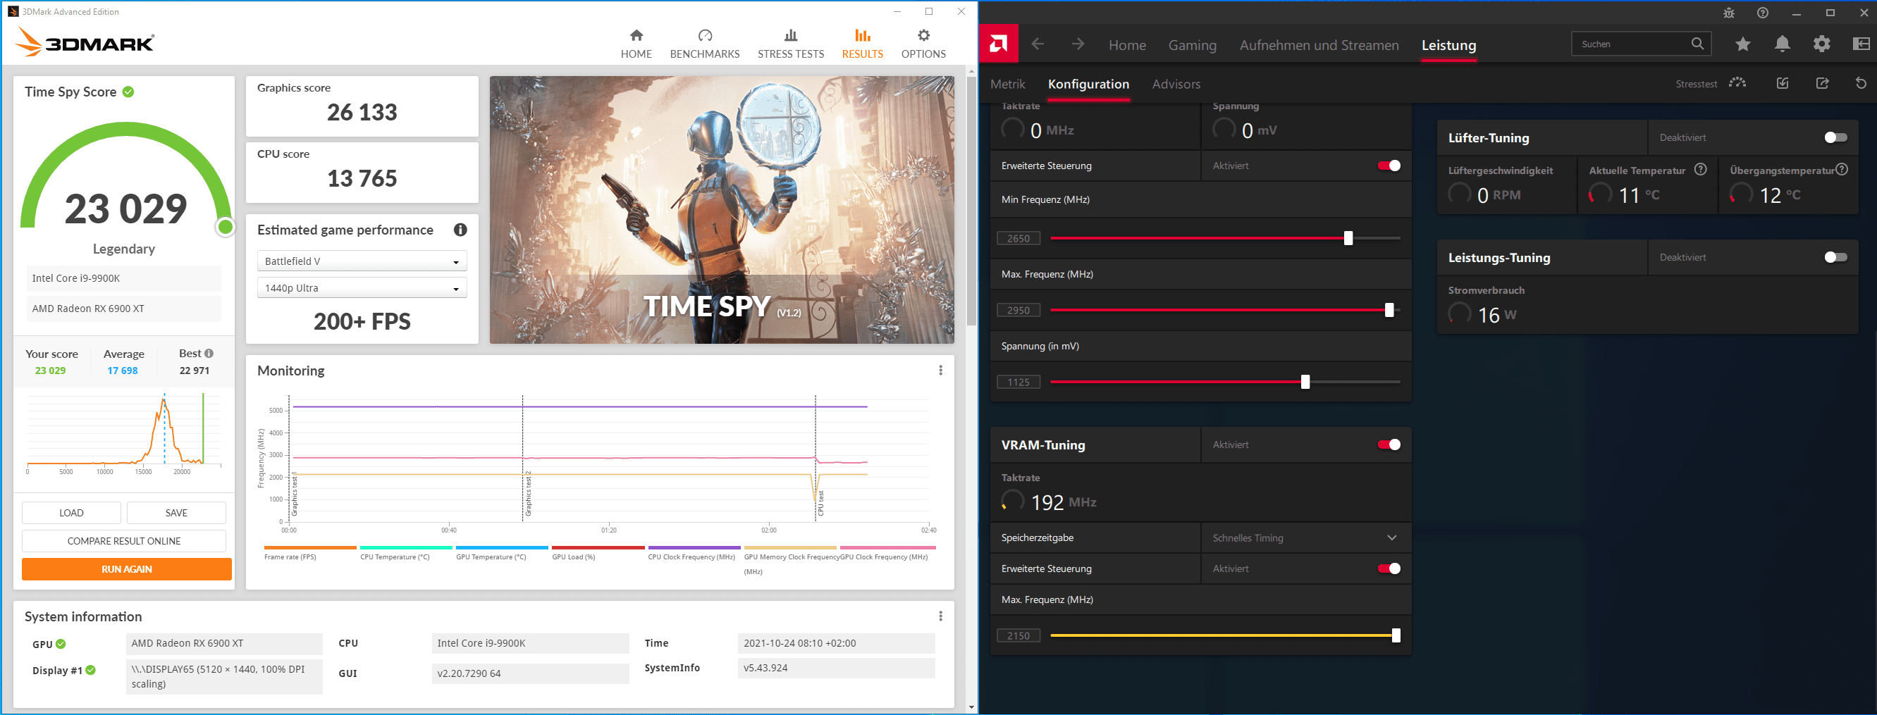Screen dimensions: 1877x715
Task: Click the info icon next to Best score
Action: tap(209, 353)
